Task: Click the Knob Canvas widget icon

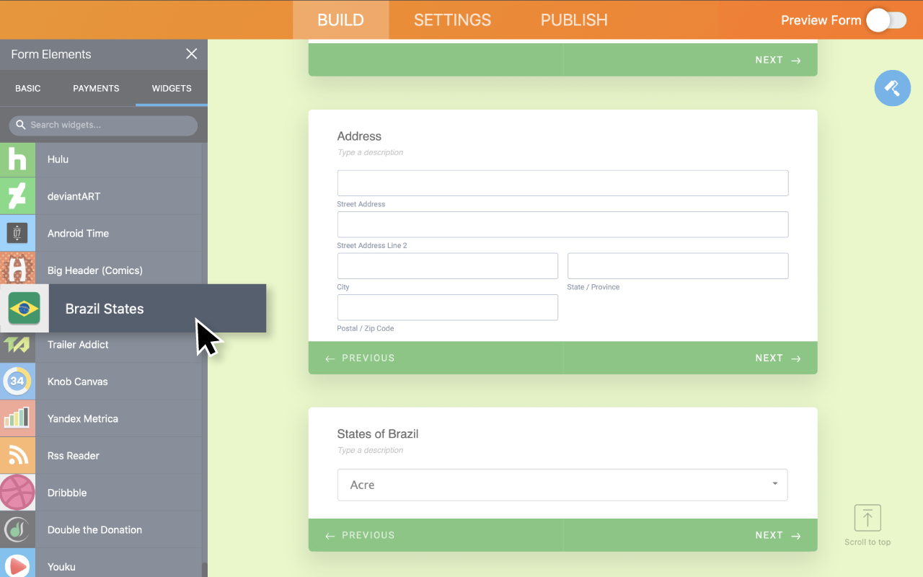Action: point(17,382)
